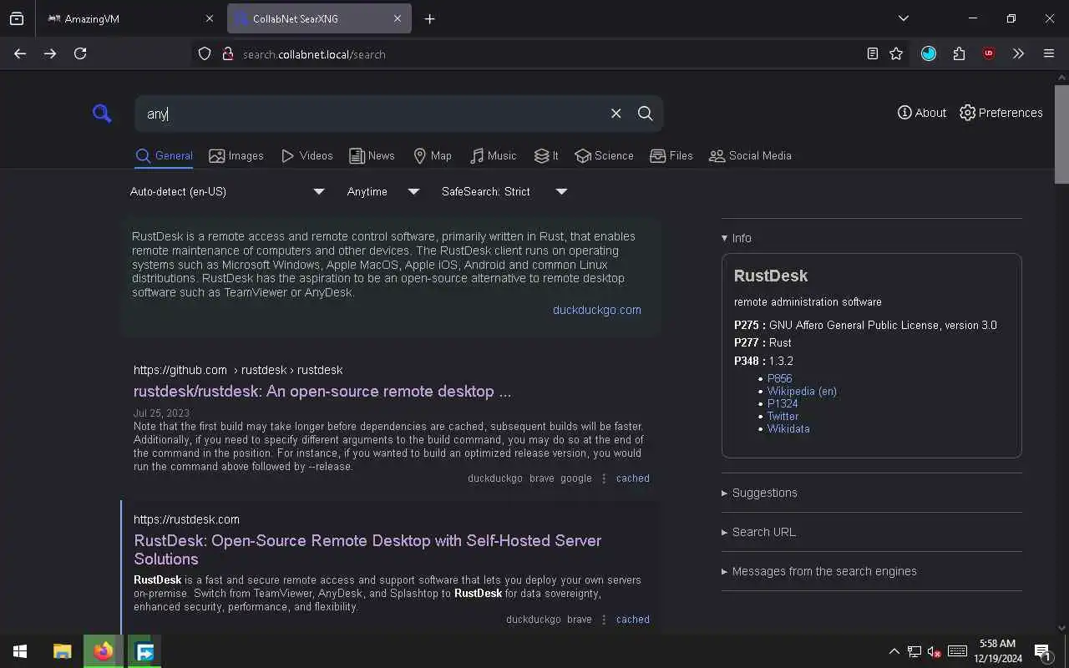The height and width of the screenshot is (668, 1069).
Task: Focus the search query input field
Action: coord(372,114)
